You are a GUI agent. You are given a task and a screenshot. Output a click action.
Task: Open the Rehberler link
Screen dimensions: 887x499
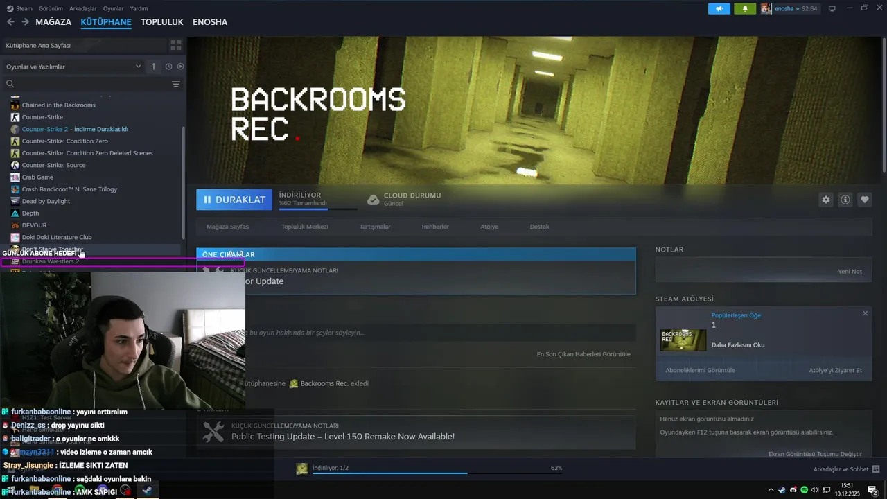coord(435,227)
